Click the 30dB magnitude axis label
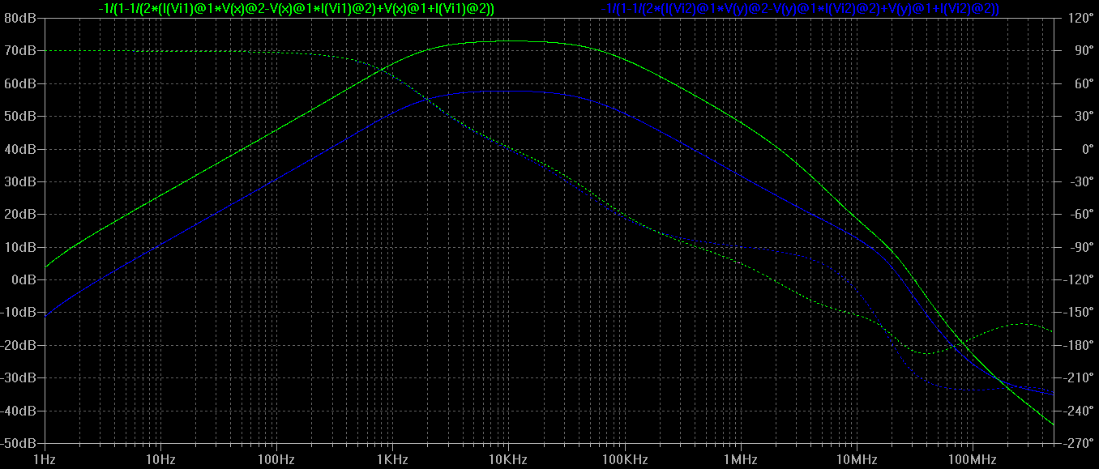The image size is (1099, 469). pos(22,181)
